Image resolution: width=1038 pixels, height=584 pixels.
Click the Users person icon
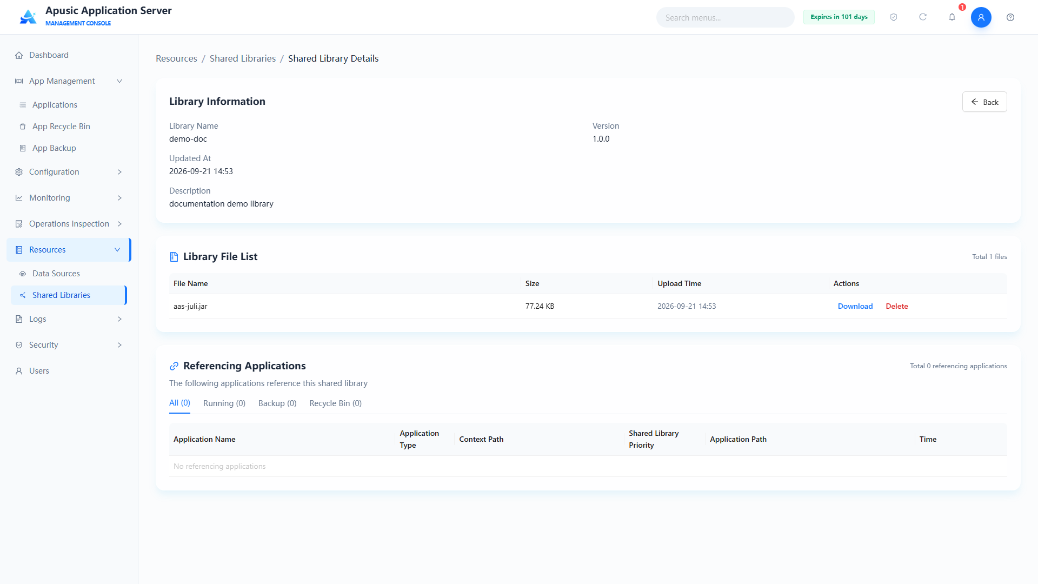19,371
